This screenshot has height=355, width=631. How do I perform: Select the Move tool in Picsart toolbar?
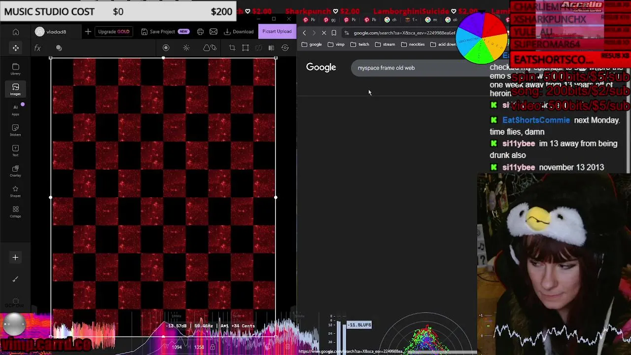16,48
